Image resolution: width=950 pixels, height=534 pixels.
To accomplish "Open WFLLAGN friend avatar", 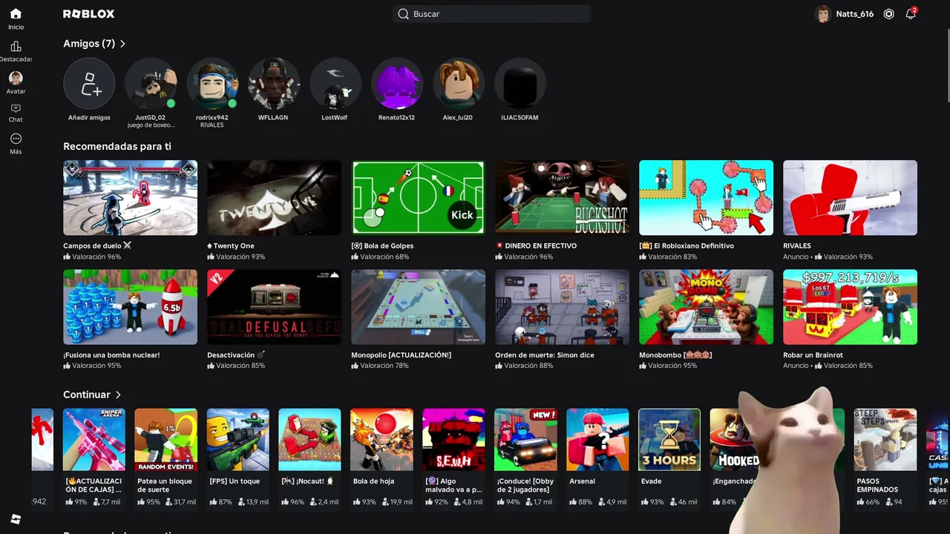I will pos(274,84).
